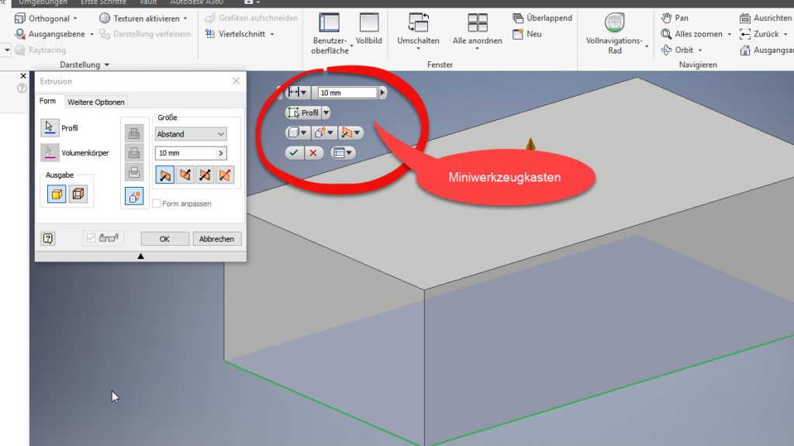Switch to the Weitere Optionen tab
This screenshot has height=446, width=794.
[95, 102]
